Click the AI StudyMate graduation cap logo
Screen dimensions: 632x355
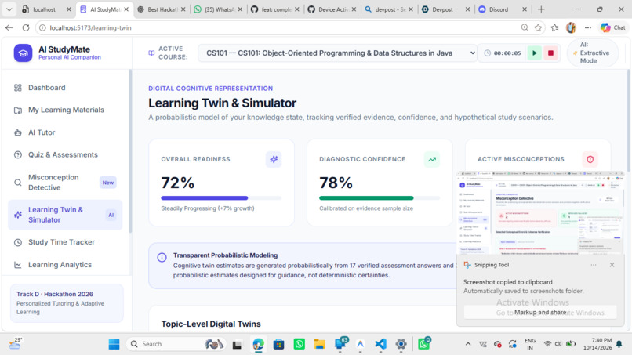[23, 53]
